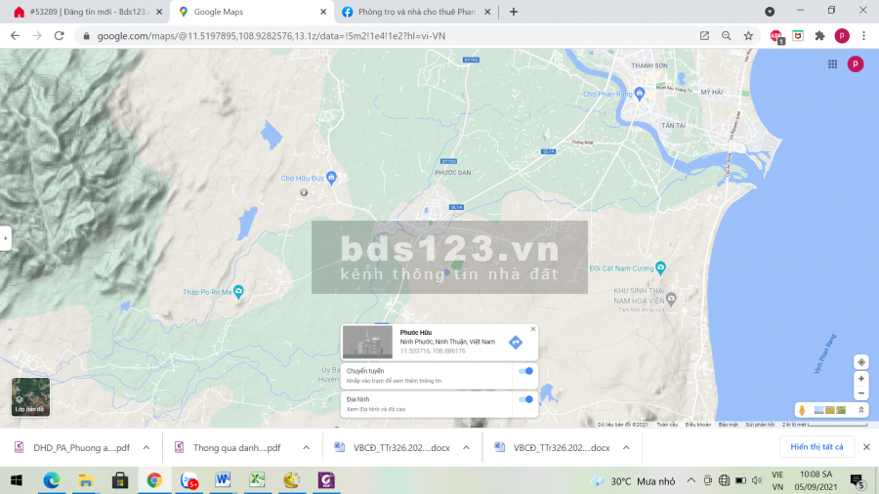
Task: Click the show my location button
Action: pos(861,362)
